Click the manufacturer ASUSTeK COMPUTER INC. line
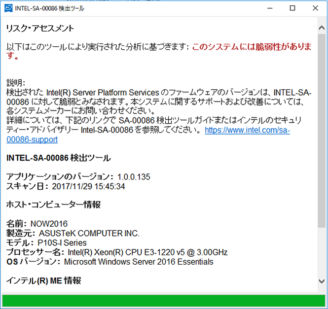The image size is (328, 309). point(73,233)
